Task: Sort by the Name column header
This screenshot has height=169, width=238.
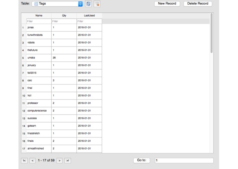Action: pyautogui.click(x=39, y=16)
